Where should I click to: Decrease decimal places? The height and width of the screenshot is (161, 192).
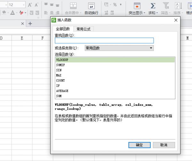coord(112,13)
